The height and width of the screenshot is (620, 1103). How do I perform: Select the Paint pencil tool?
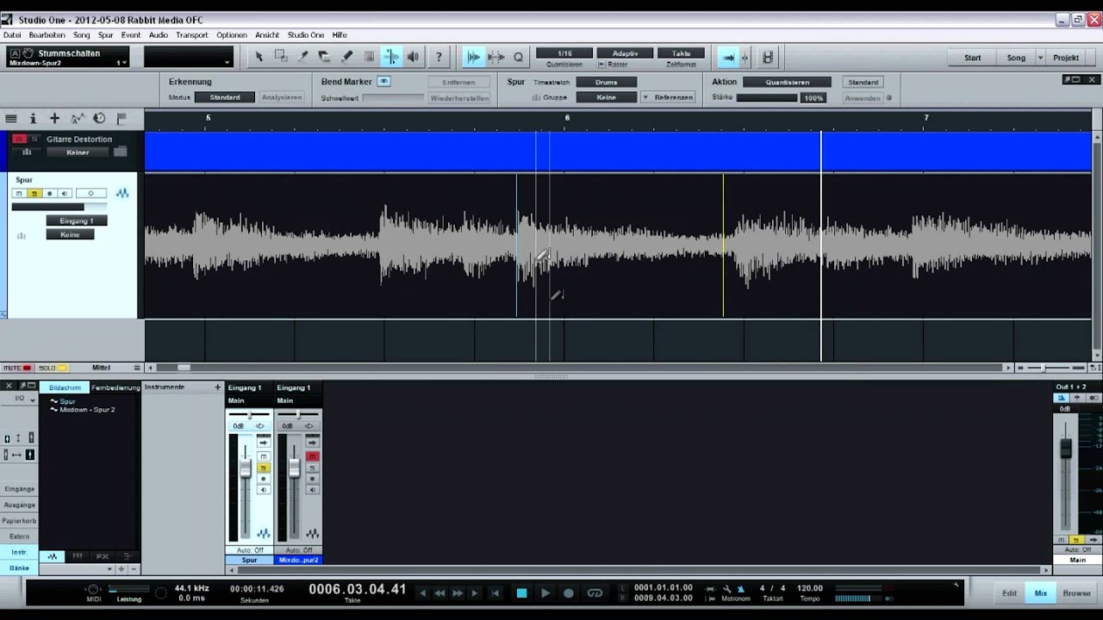pyautogui.click(x=347, y=57)
